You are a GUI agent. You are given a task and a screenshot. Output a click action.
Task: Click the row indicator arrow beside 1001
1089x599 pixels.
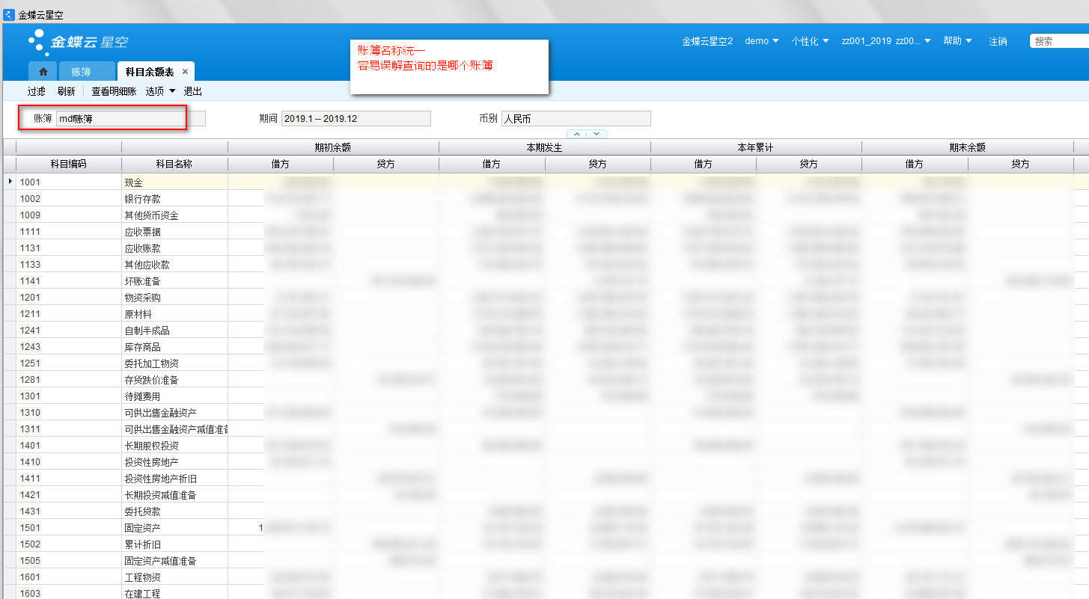[10, 182]
